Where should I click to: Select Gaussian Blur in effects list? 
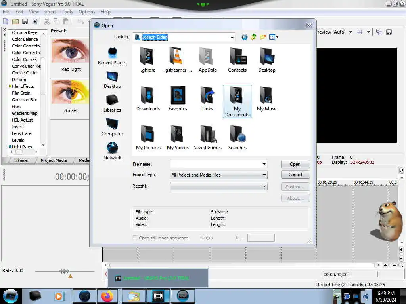25,100
